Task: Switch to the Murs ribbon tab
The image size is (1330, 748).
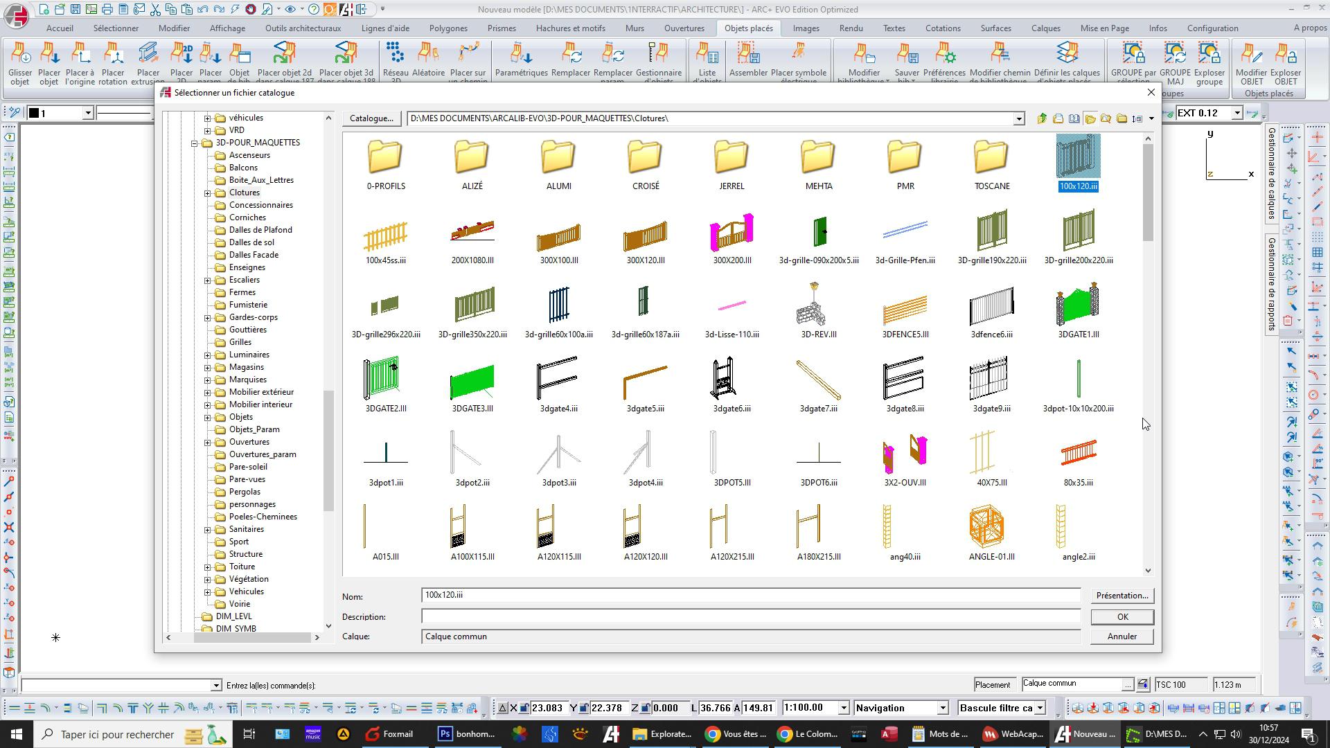Action: tap(634, 28)
